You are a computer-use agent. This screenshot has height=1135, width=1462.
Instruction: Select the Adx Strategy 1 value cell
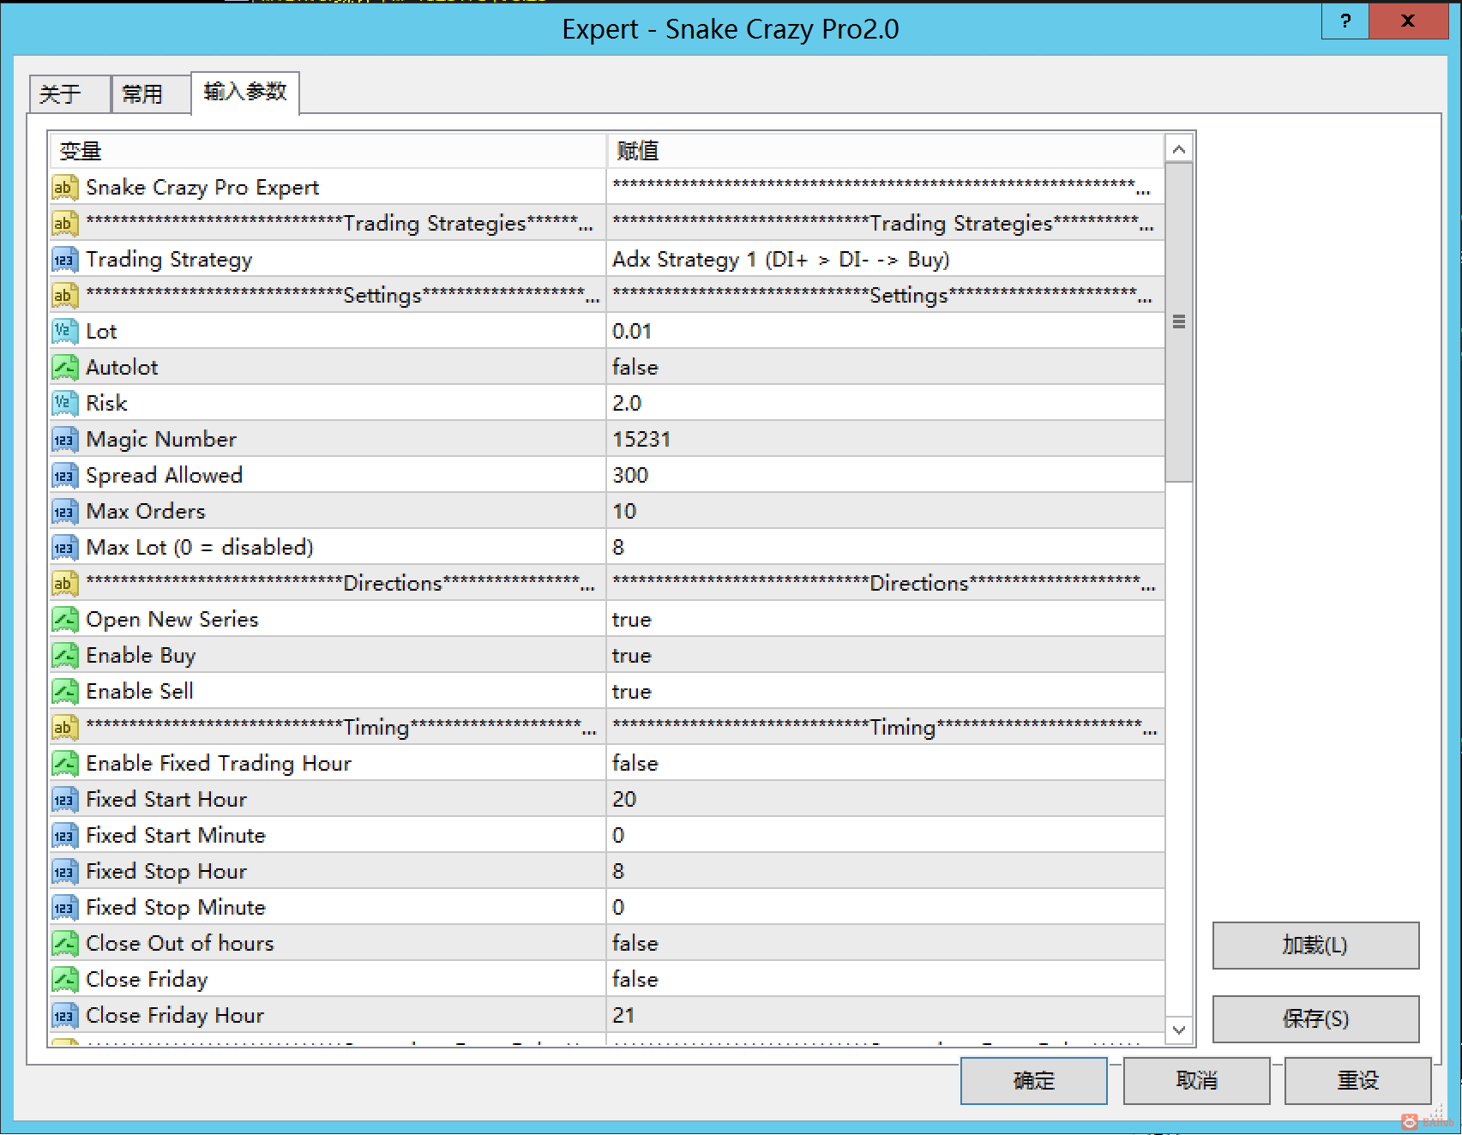coord(885,260)
